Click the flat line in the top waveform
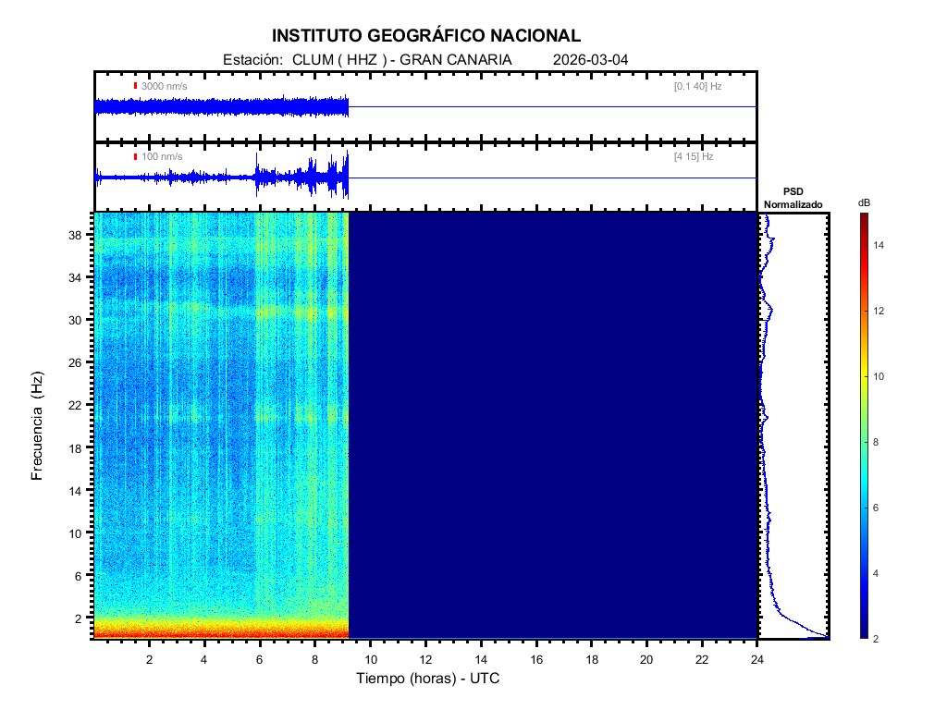The image size is (947, 710). 552,107
